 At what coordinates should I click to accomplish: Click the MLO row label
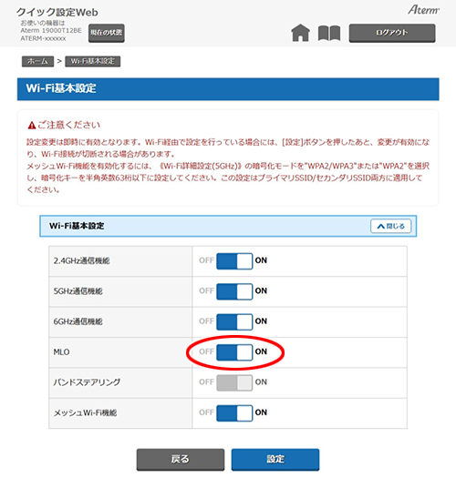(61, 352)
